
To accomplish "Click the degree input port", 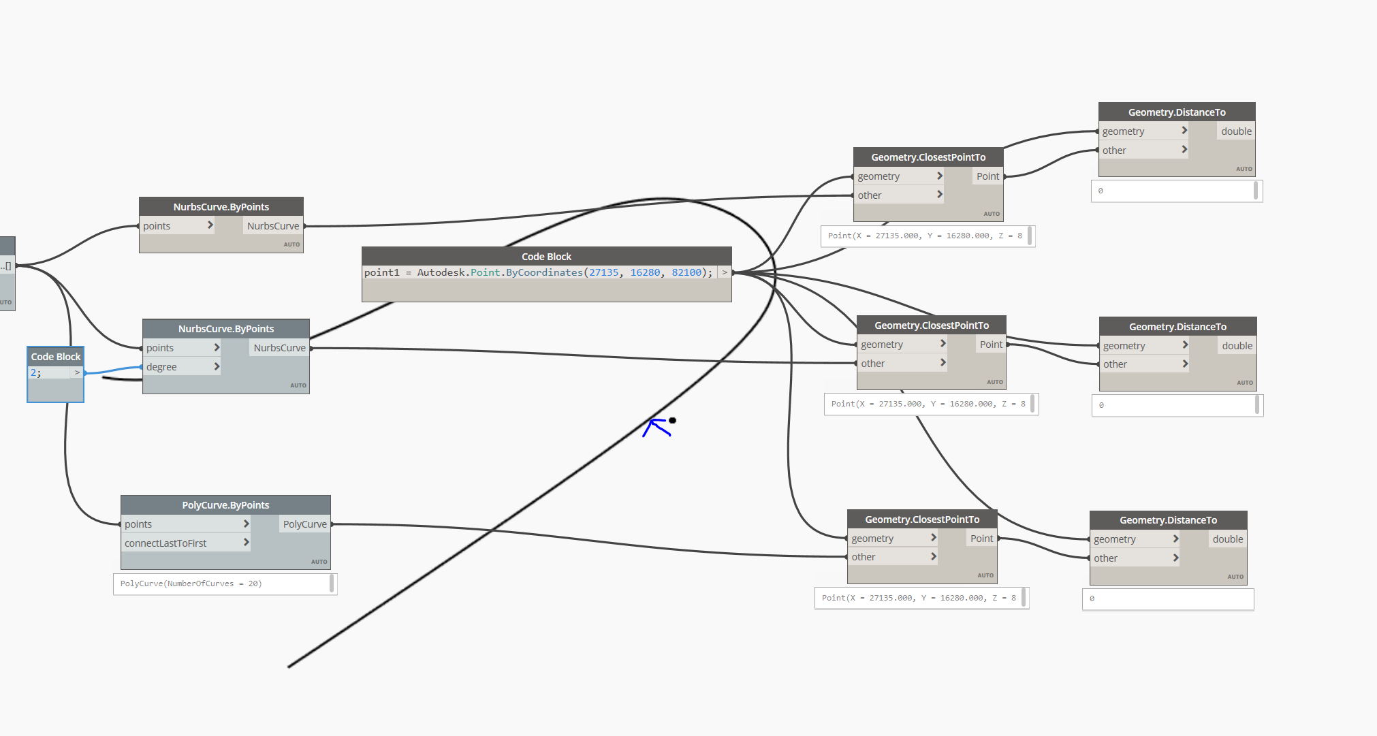I will tap(182, 367).
